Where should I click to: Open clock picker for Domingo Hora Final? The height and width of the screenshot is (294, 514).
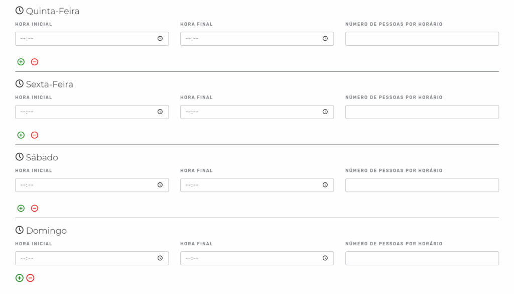tap(325, 258)
